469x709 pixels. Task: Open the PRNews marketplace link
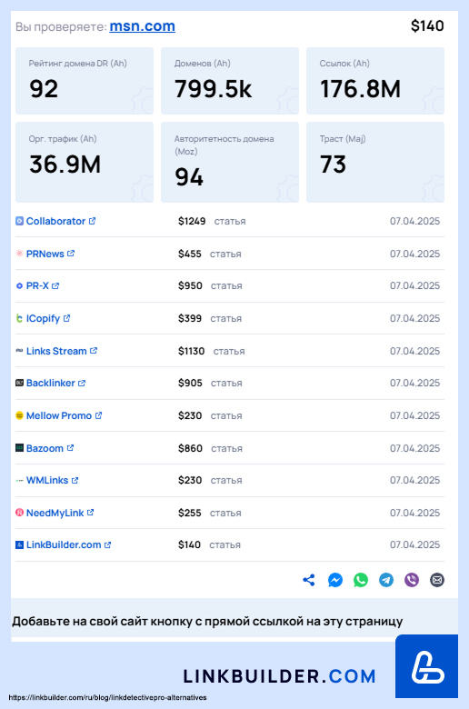[x=45, y=254]
